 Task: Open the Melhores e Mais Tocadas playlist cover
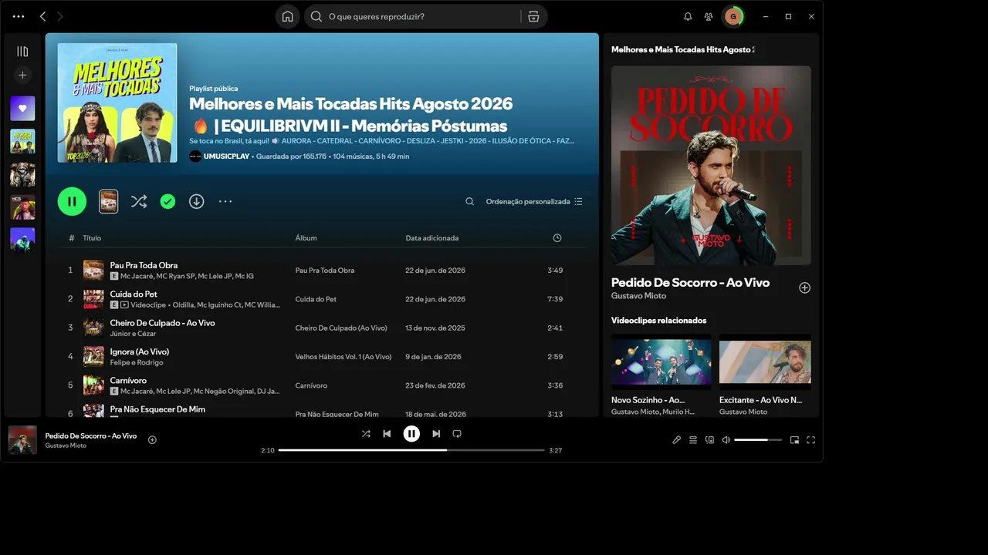(x=117, y=103)
